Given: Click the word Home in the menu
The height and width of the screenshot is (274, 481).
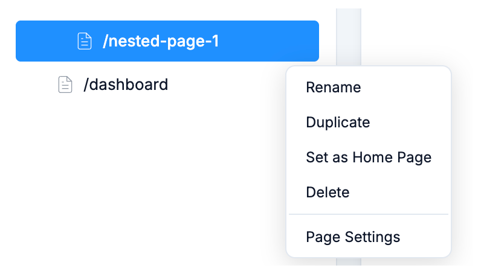Looking at the screenshot, I should point(373,158).
